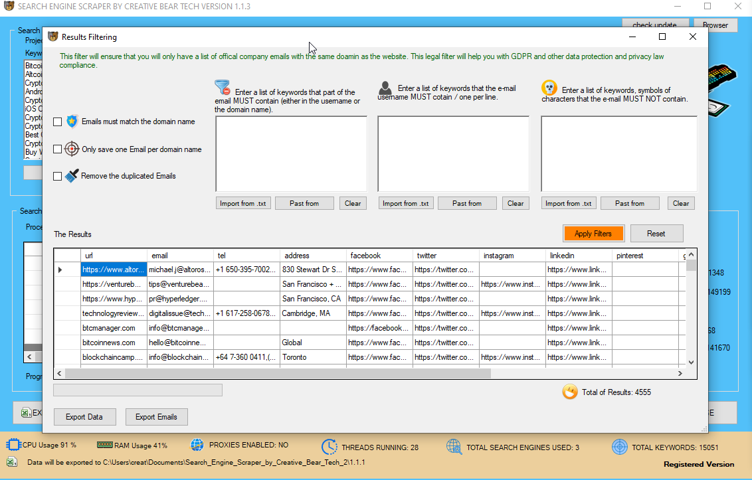Click the THREADS RUNNING clock icon

coord(329,446)
